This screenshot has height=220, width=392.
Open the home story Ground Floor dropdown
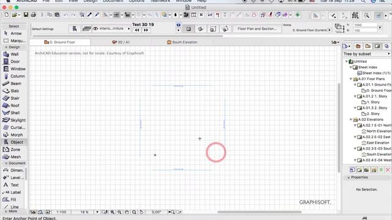tap(330, 30)
